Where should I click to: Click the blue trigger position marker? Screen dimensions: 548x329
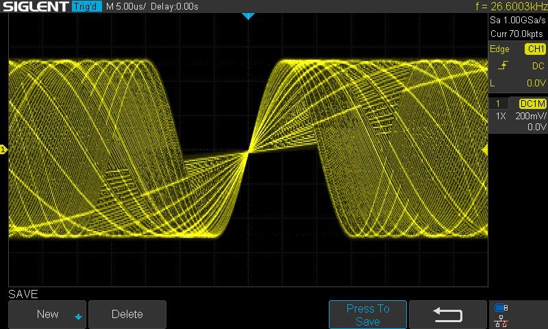pyautogui.click(x=248, y=16)
